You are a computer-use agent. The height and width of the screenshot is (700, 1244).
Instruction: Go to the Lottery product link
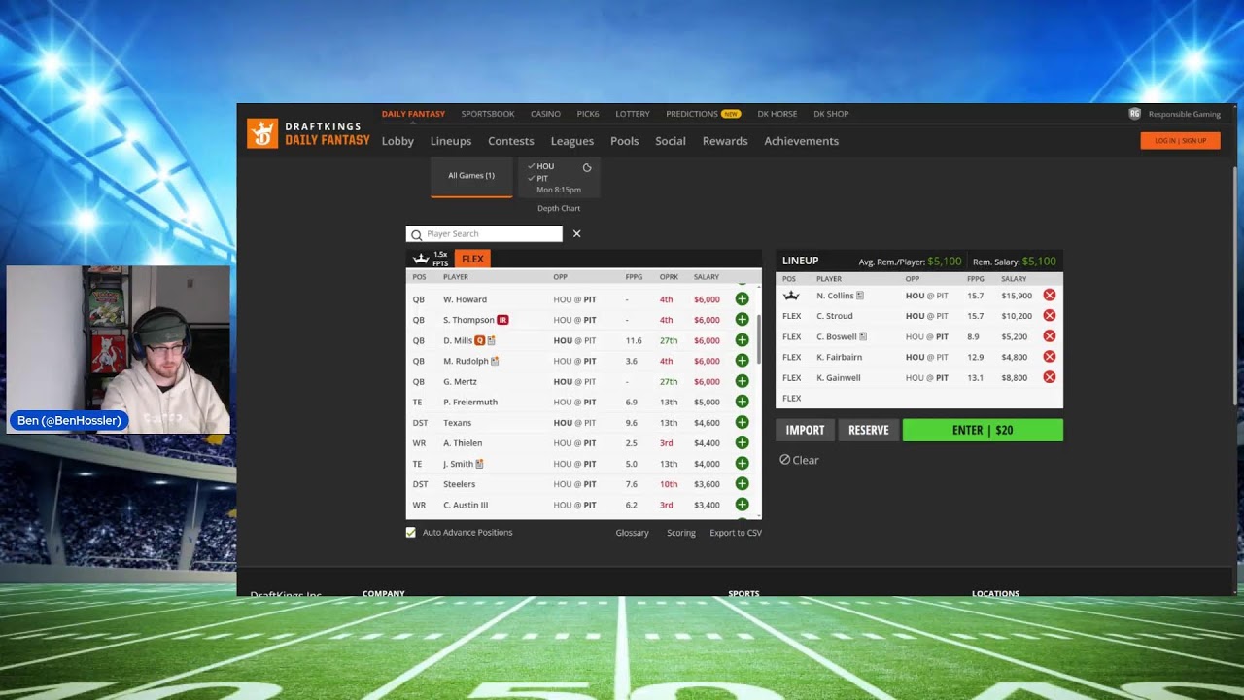click(633, 114)
